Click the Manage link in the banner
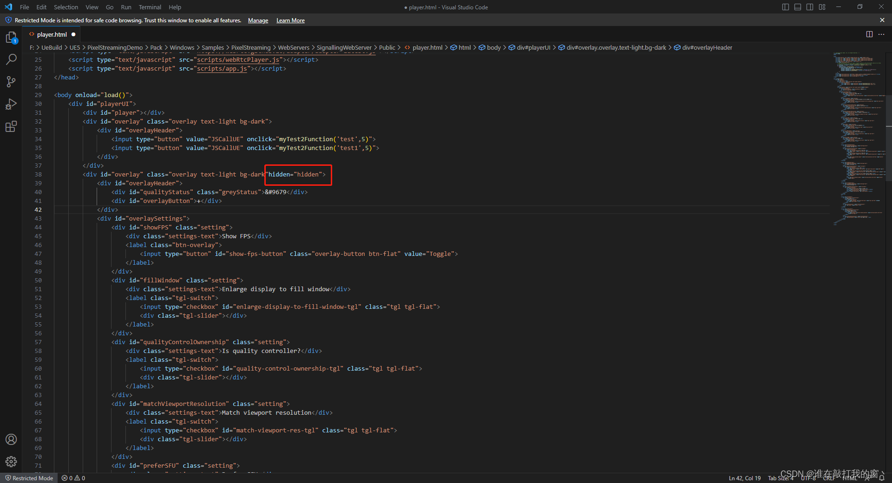Viewport: 892px width, 483px height. [258, 20]
